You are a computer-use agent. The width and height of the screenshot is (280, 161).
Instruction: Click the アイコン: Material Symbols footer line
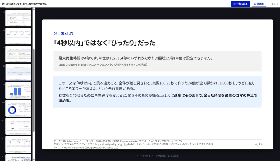click(86, 147)
